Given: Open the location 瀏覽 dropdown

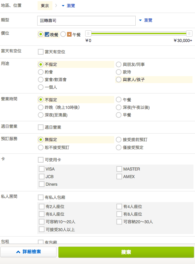Looking at the screenshot, I should (68, 6).
